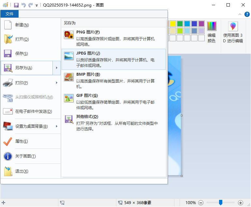Click the canvas bottom-right corner handle

182,176
